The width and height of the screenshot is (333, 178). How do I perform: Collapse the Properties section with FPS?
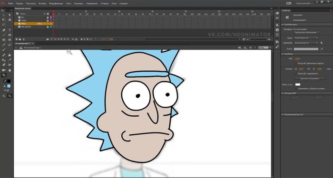pyautogui.click(x=283, y=54)
